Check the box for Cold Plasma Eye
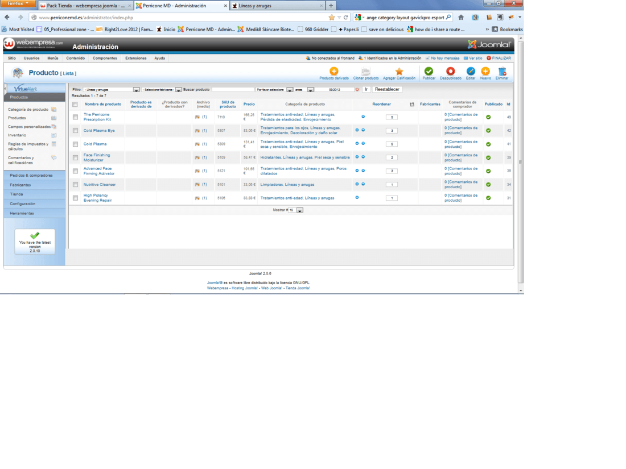This screenshot has height=469, width=626. click(x=75, y=131)
